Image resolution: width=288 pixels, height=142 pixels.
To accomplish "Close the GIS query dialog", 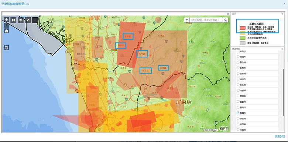I will click(285, 4).
